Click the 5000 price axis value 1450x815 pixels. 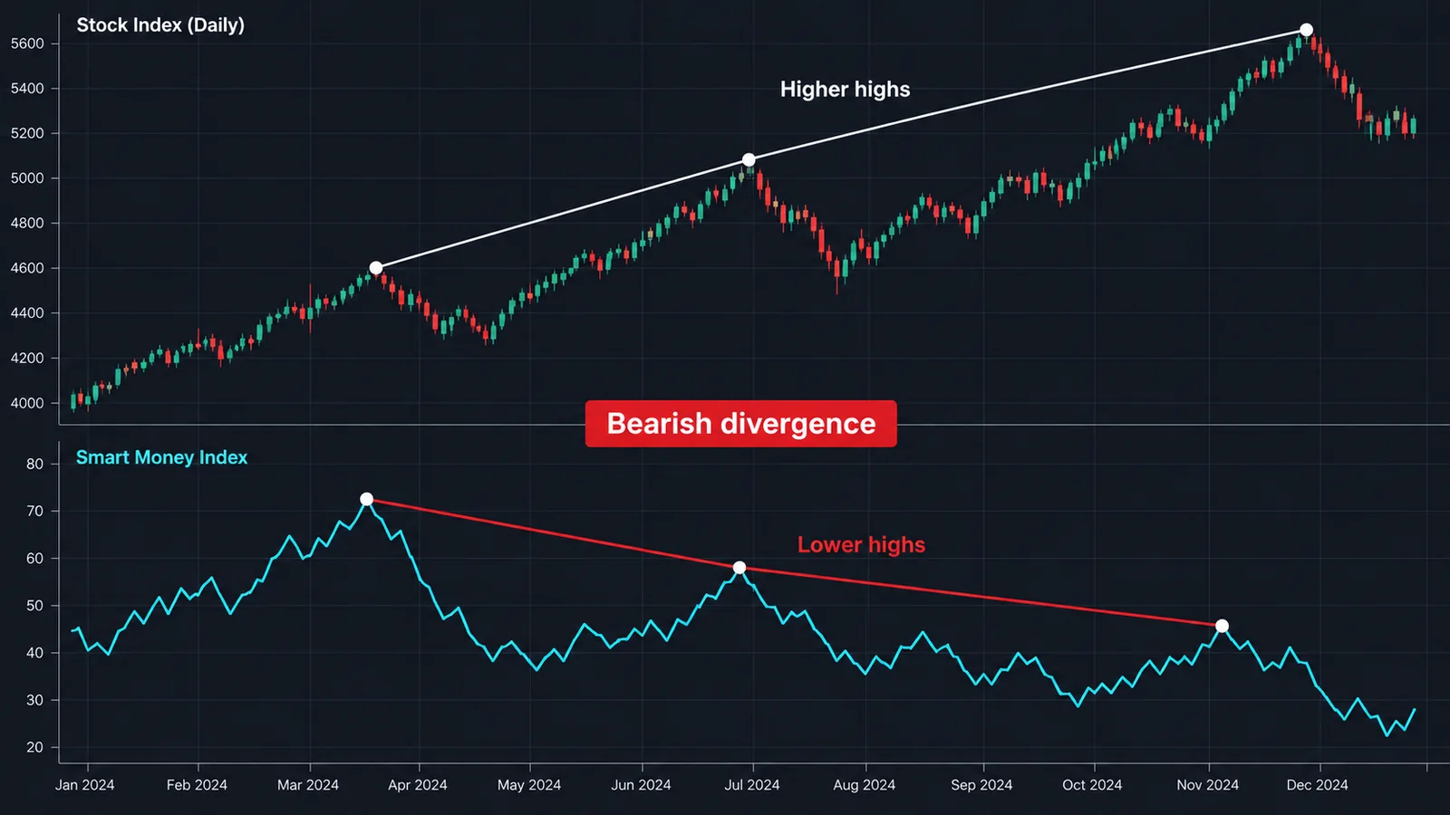pyautogui.click(x=27, y=178)
